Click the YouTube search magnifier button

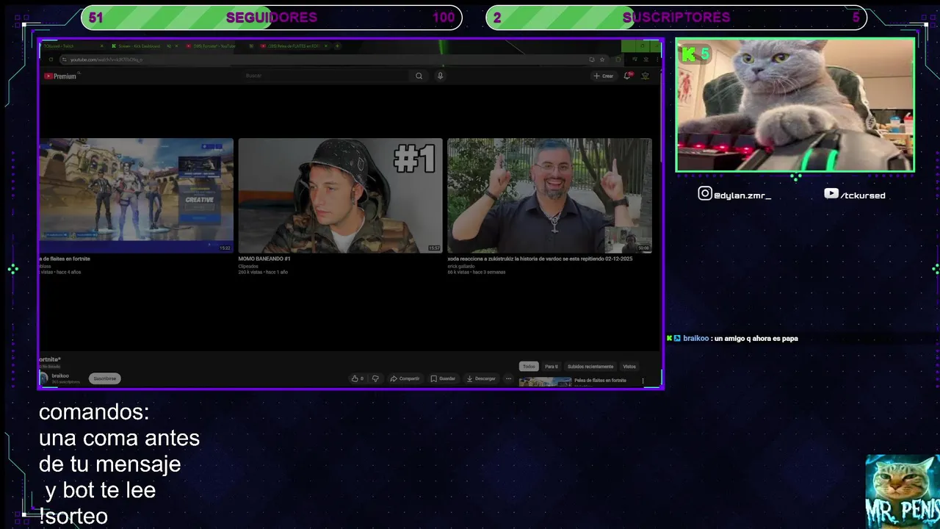pos(419,76)
